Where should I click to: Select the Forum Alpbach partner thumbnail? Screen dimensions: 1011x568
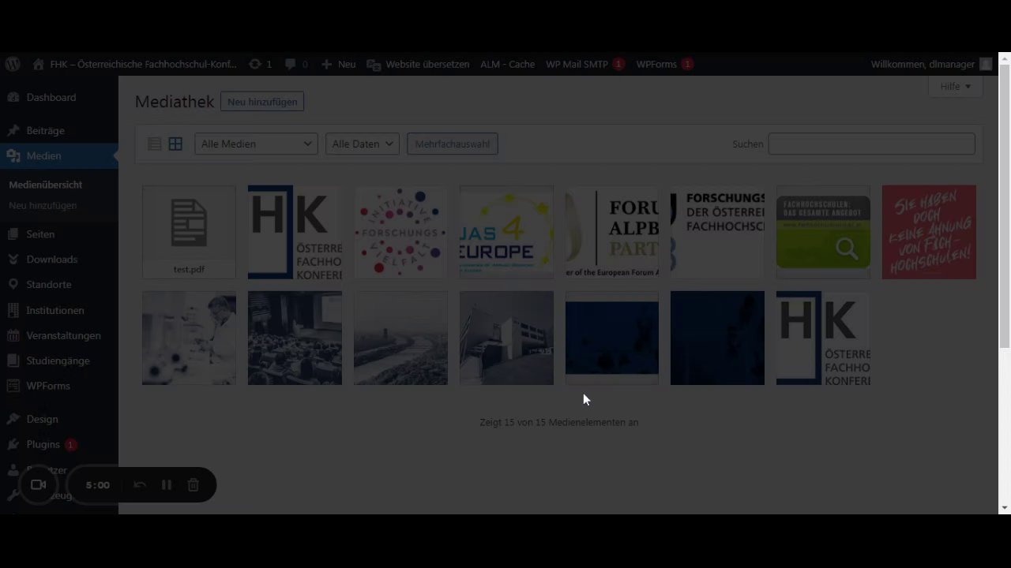coord(612,232)
